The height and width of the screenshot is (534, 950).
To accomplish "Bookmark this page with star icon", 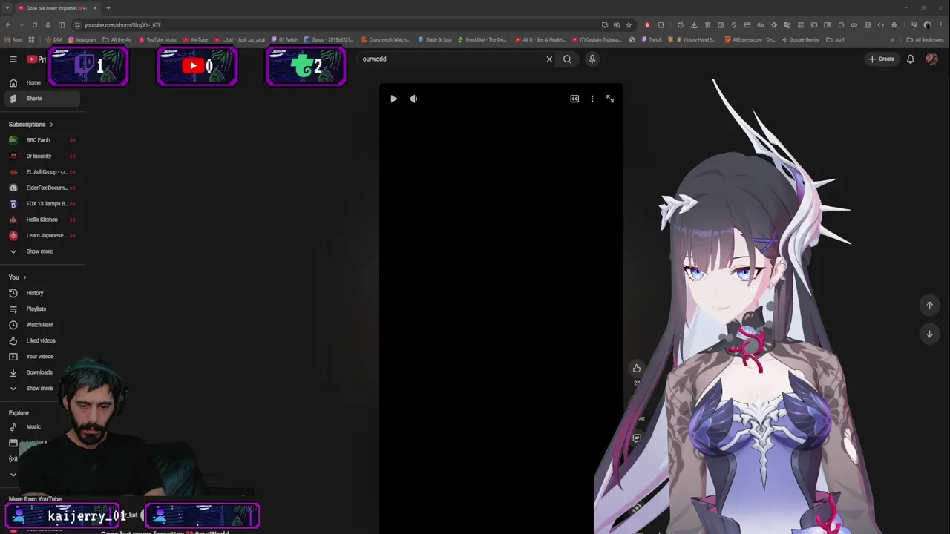I will click(629, 24).
